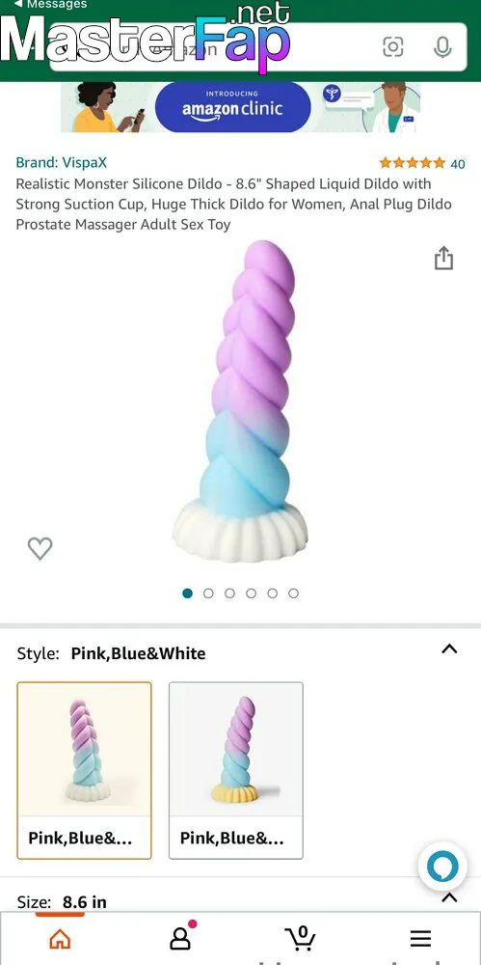The height and width of the screenshot is (965, 481).
Task: Tap the share icon beside product image
Action: tap(443, 258)
